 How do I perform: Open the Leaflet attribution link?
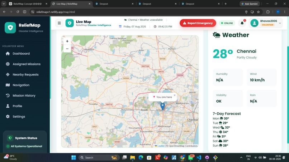(x=161, y=146)
